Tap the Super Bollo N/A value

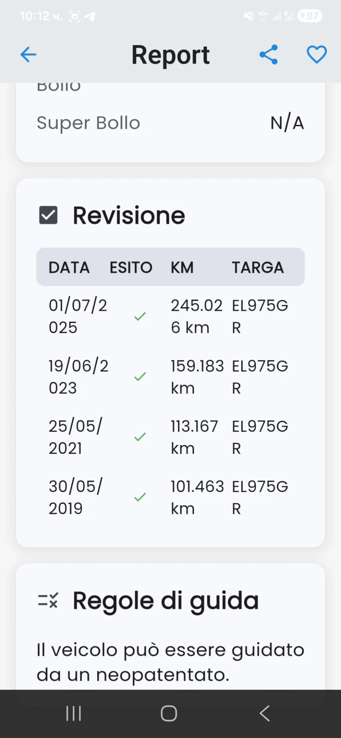coord(287,123)
